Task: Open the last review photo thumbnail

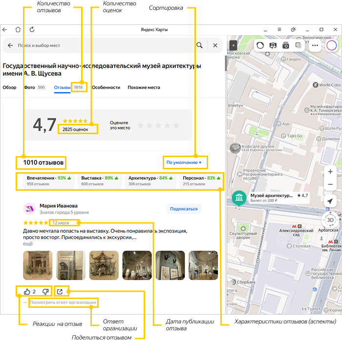Action: pos(203,265)
